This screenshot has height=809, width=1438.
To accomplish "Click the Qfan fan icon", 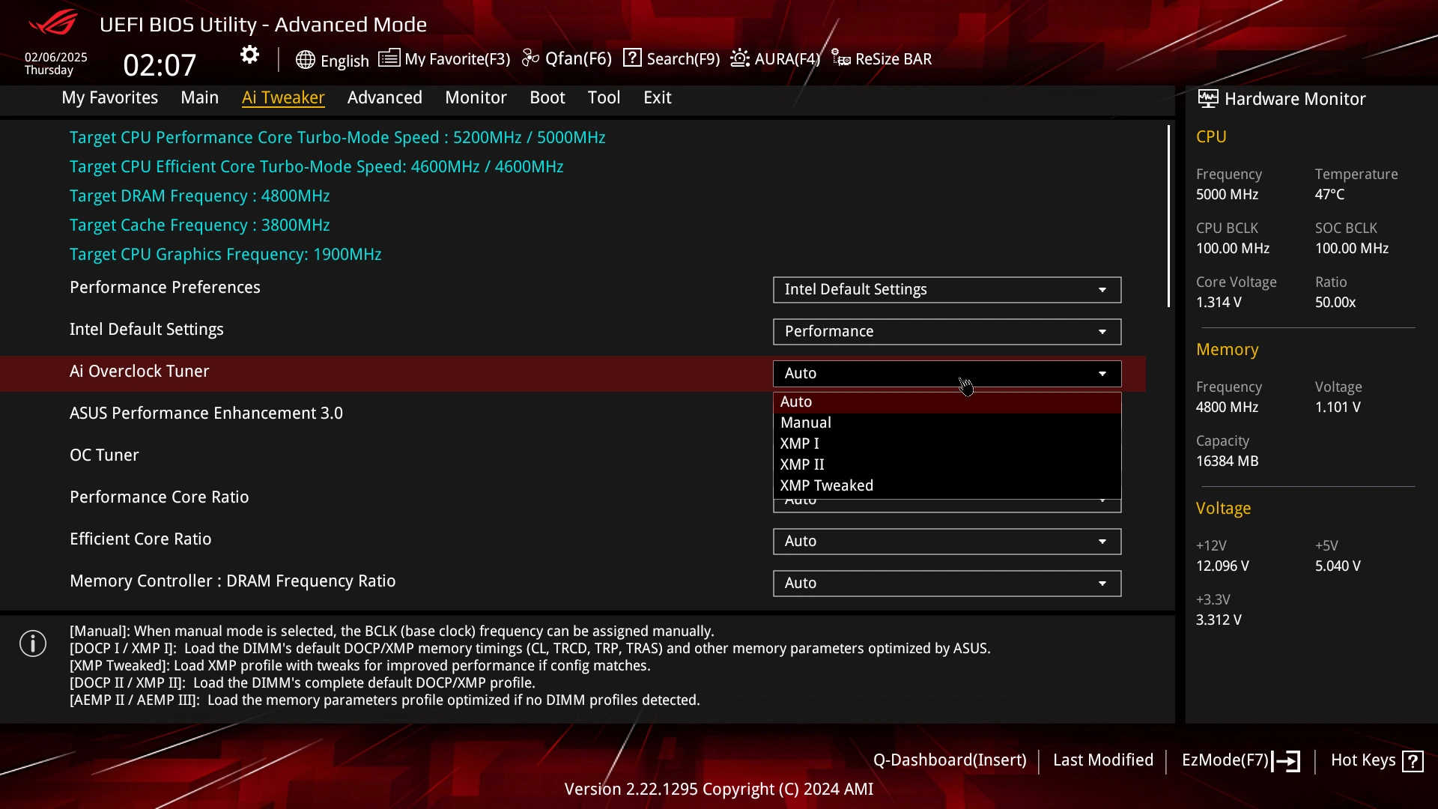I will 530,58.
